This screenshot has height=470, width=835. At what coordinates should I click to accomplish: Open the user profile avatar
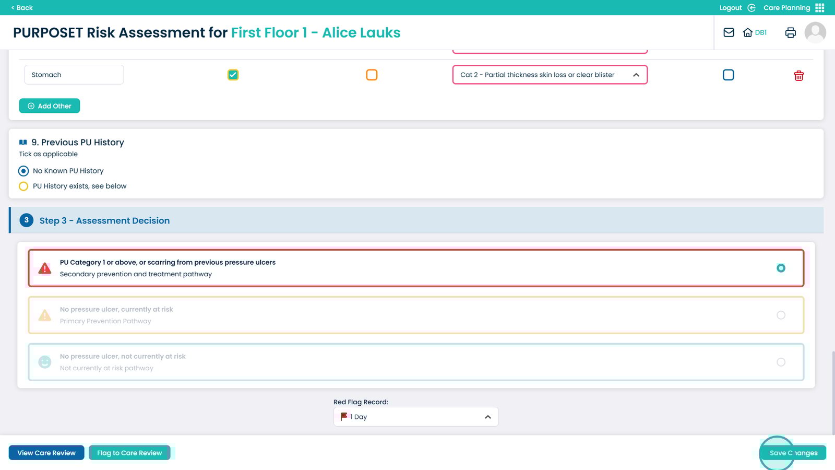click(x=815, y=32)
